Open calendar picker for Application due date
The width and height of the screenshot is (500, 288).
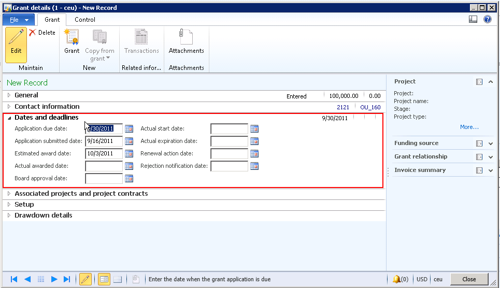[129, 128]
